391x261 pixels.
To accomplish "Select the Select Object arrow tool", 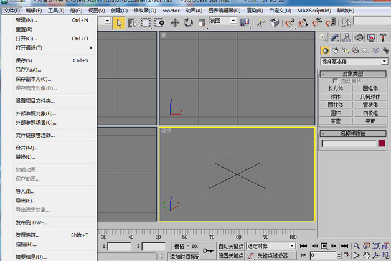I will point(119,23).
